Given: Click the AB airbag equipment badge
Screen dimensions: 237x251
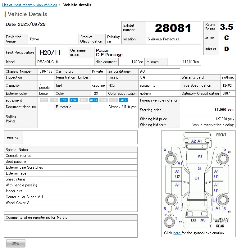Looking at the screenshot, I should [123, 100].
